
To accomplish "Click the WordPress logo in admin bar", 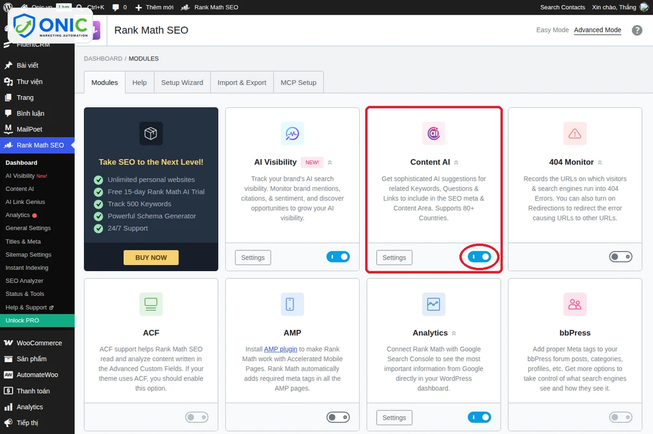I will [x=9, y=7].
